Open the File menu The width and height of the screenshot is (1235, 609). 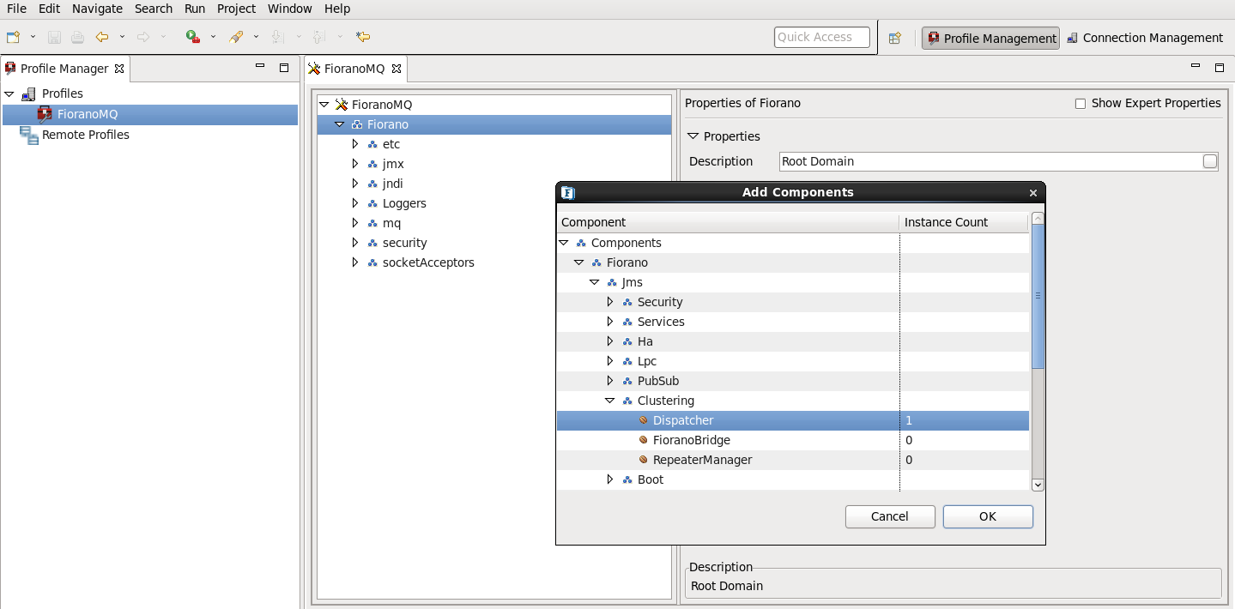pos(16,9)
